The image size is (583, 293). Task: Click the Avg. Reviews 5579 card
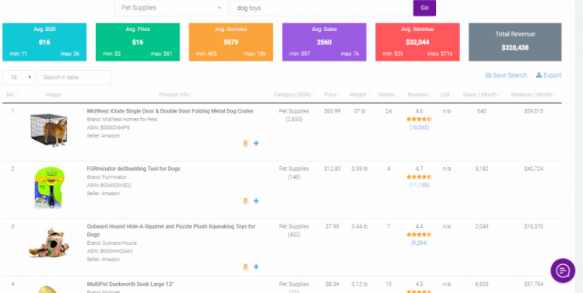coord(231,42)
